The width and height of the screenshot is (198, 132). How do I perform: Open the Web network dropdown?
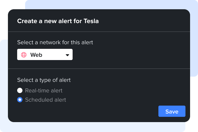45,55
